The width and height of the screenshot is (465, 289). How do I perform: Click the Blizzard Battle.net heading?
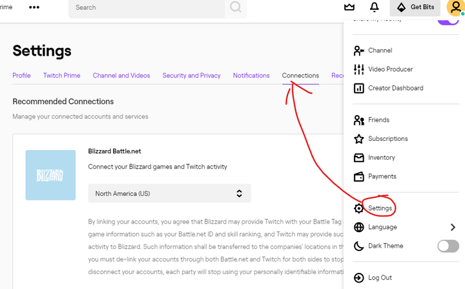[x=114, y=151]
